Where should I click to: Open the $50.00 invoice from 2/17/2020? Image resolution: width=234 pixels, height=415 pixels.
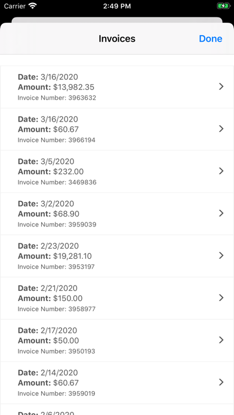click(117, 340)
